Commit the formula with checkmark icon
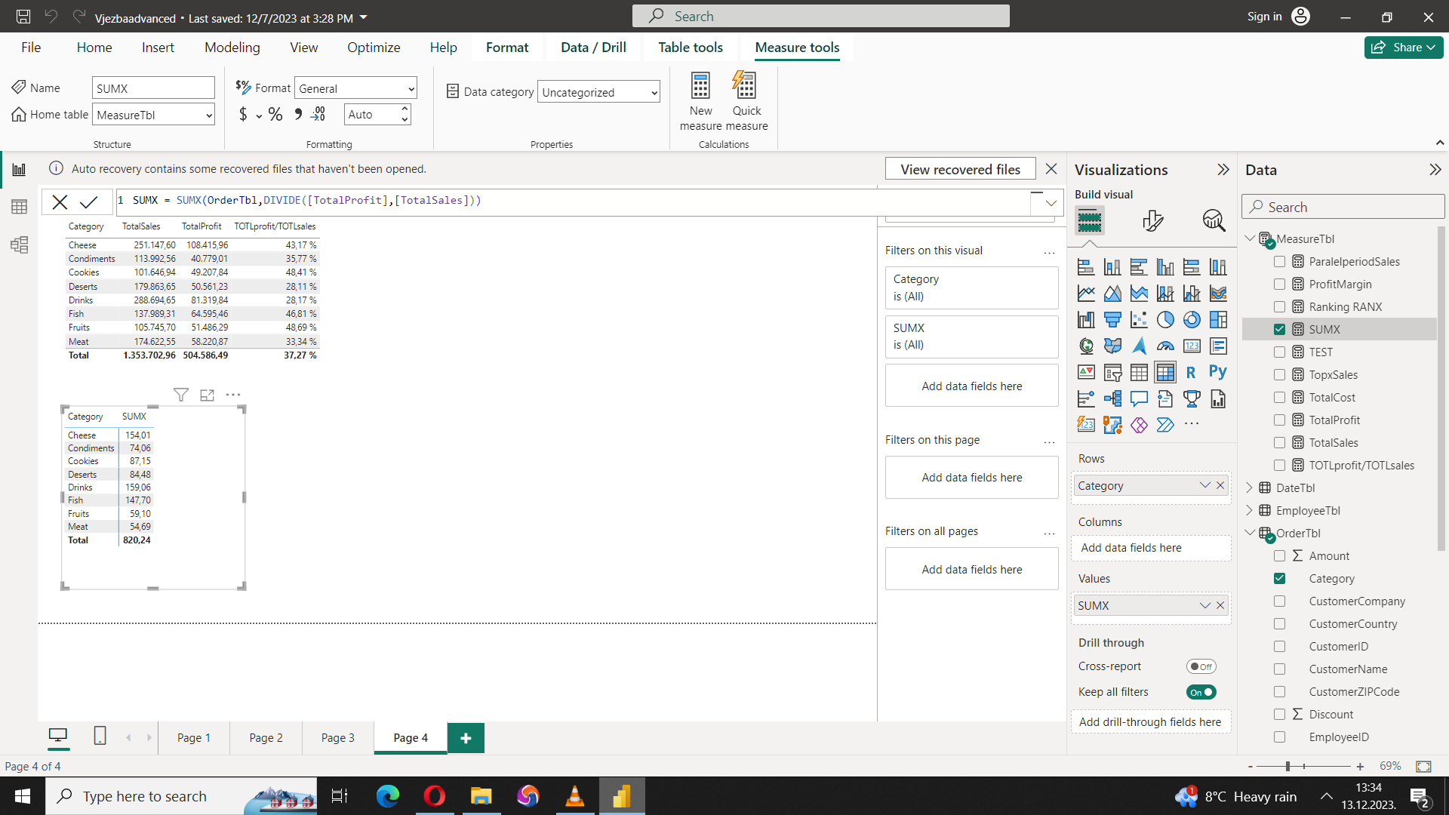 pyautogui.click(x=89, y=201)
